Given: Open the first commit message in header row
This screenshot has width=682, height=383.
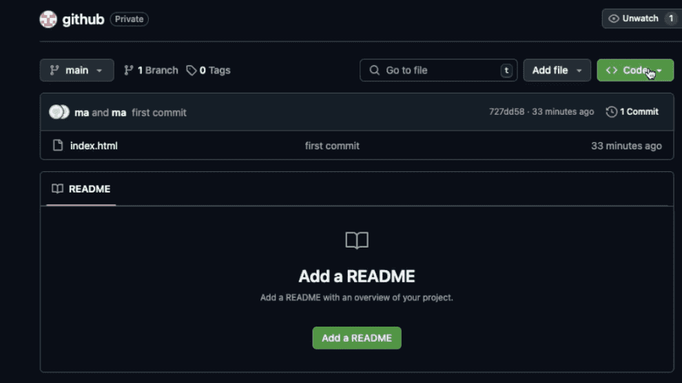Looking at the screenshot, I should 158,113.
